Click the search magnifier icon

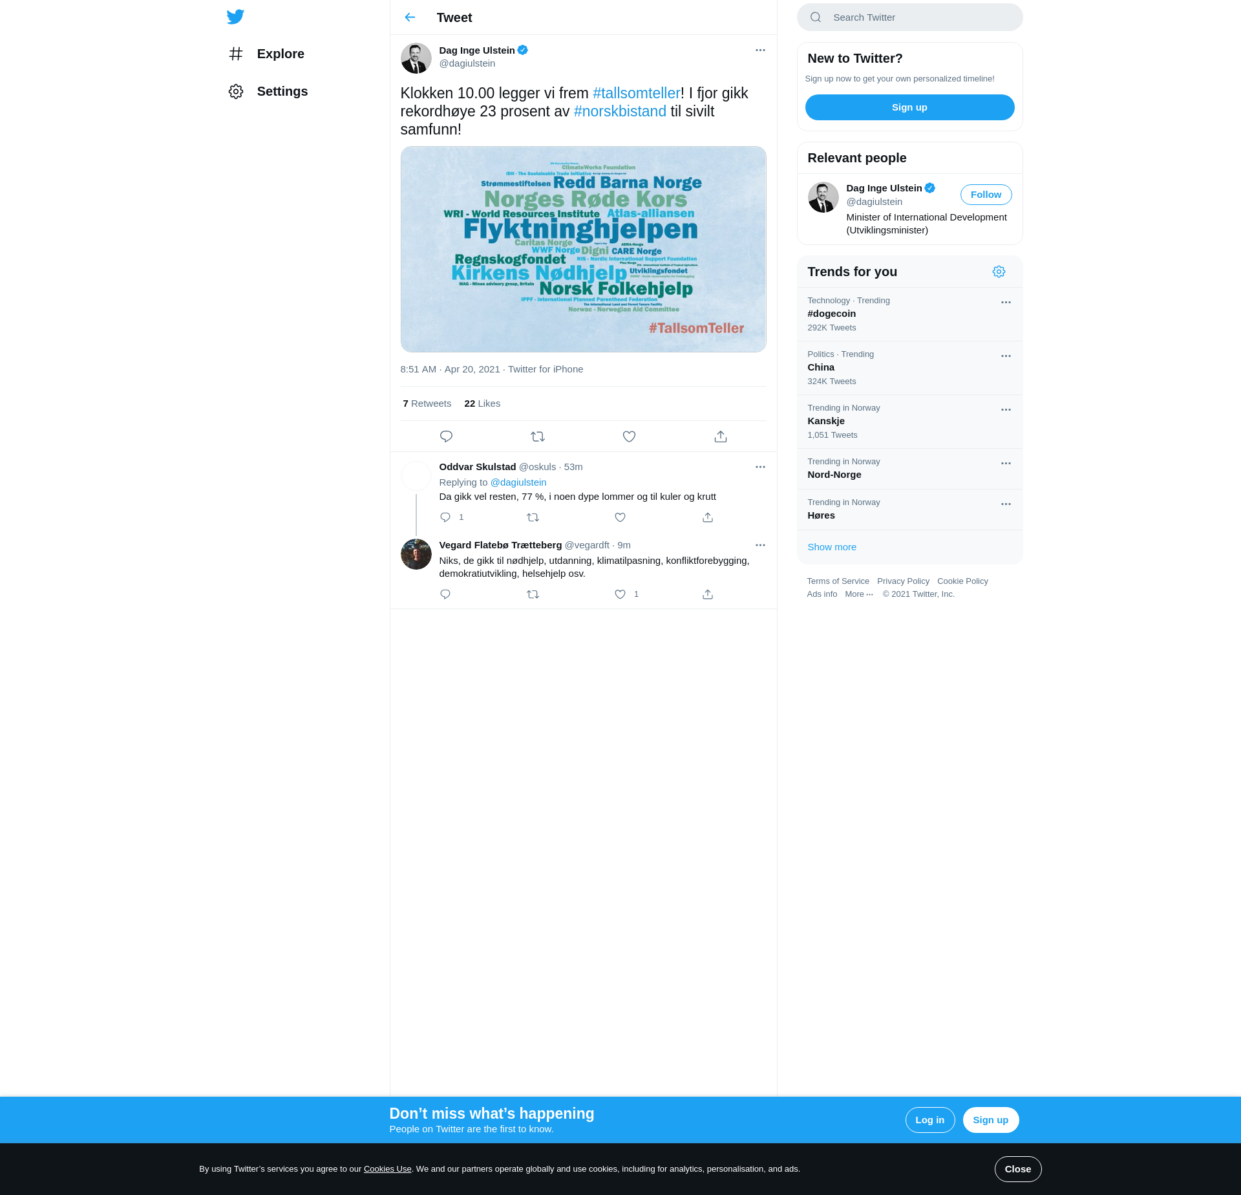[x=816, y=17]
